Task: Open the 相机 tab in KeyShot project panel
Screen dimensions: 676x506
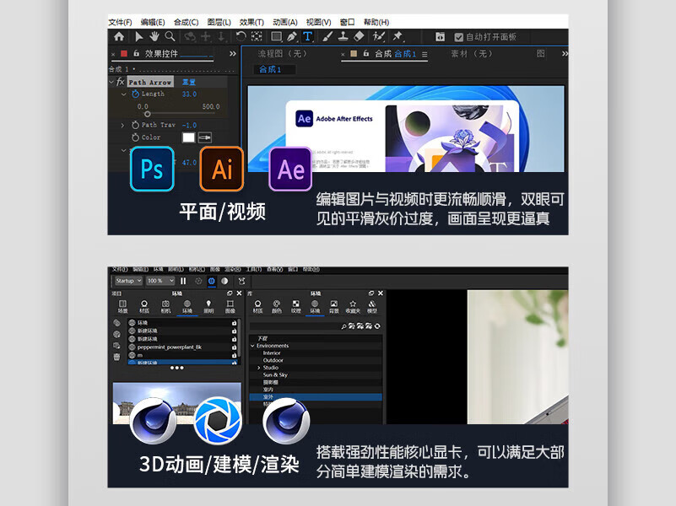Action: click(165, 307)
